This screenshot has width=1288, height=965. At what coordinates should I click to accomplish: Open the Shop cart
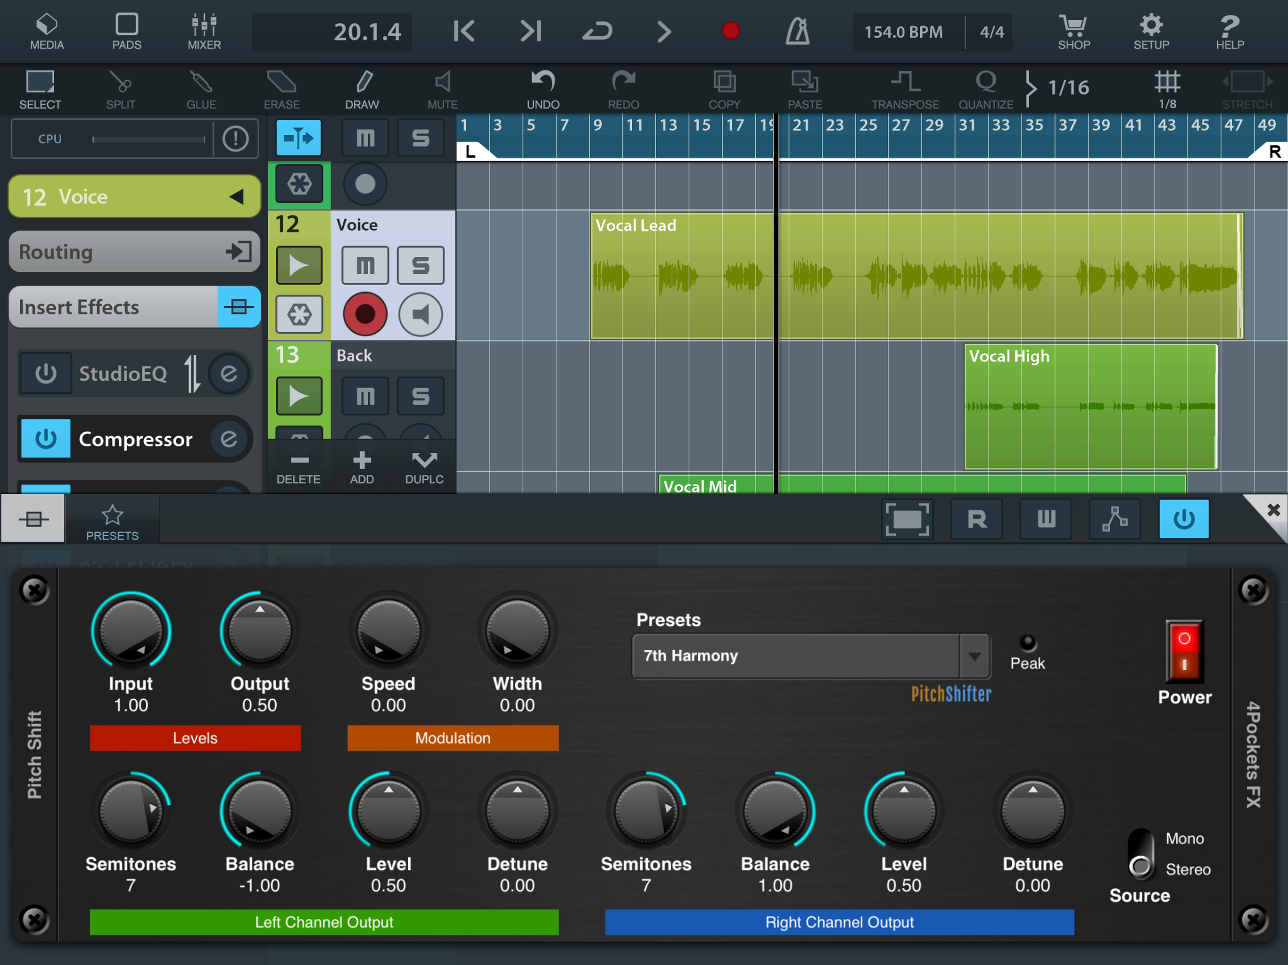coord(1073,32)
